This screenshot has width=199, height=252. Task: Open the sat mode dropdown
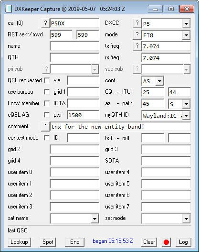pyautogui.click(x=186, y=219)
